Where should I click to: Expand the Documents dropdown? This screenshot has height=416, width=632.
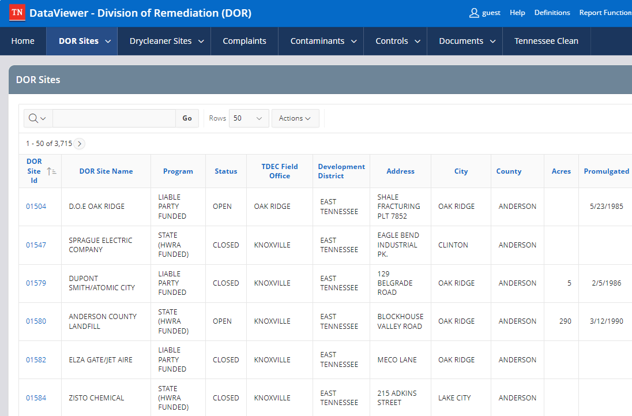click(494, 41)
